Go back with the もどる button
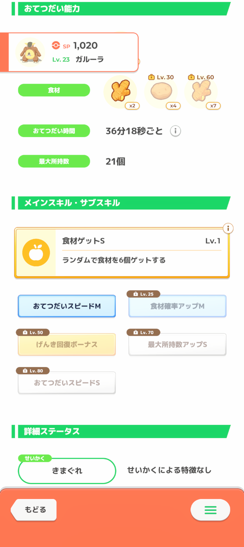Image resolution: width=244 pixels, height=547 pixels. [34, 510]
